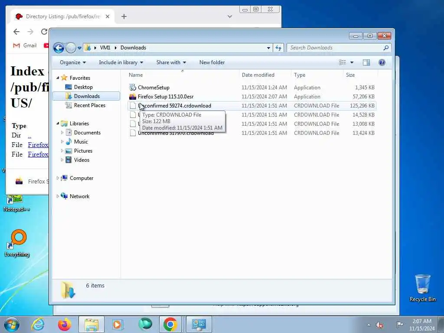Expand the Pictures library node
The width and height of the screenshot is (444, 333).
pos(62,150)
